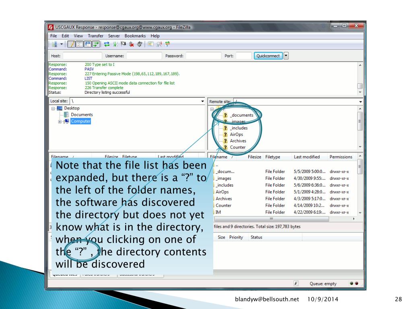Open the Transfer menu
The width and height of the screenshot is (412, 309).
coord(95,36)
